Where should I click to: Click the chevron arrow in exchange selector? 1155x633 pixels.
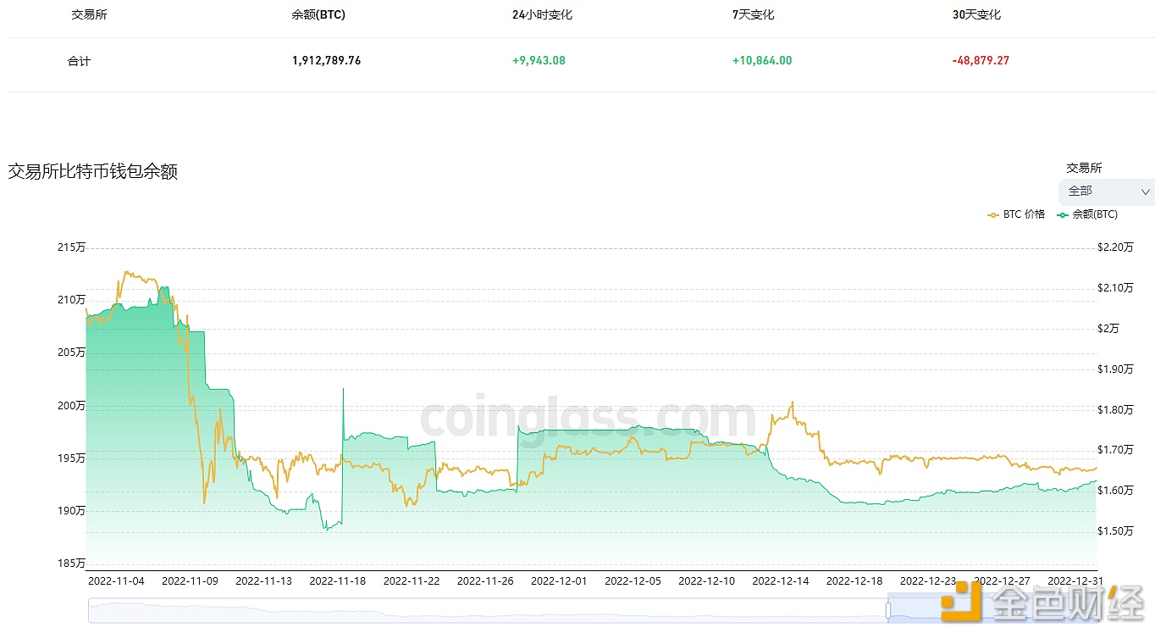pyautogui.click(x=1146, y=192)
